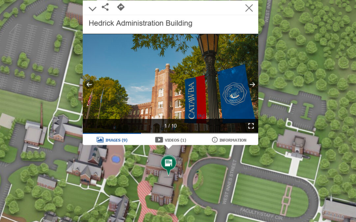The image size is (356, 222).
Task: Click the striped green field inside the circle
Action: click(x=270, y=195)
